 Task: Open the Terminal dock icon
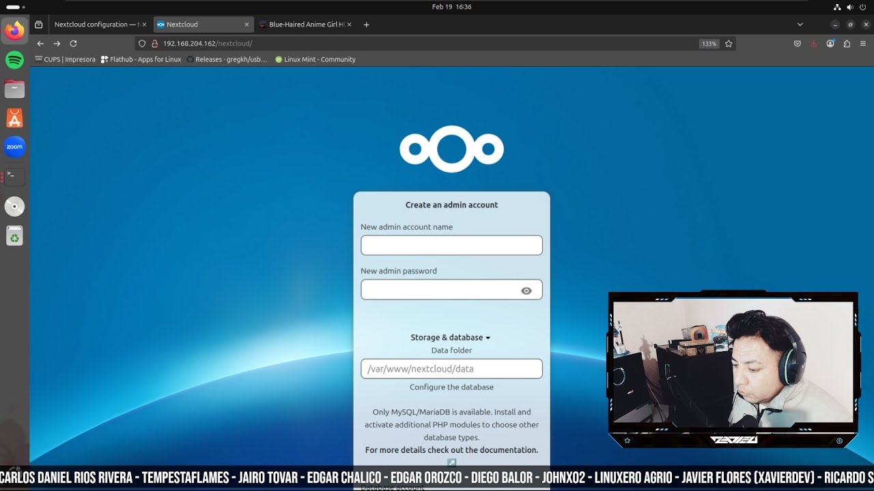tap(14, 176)
